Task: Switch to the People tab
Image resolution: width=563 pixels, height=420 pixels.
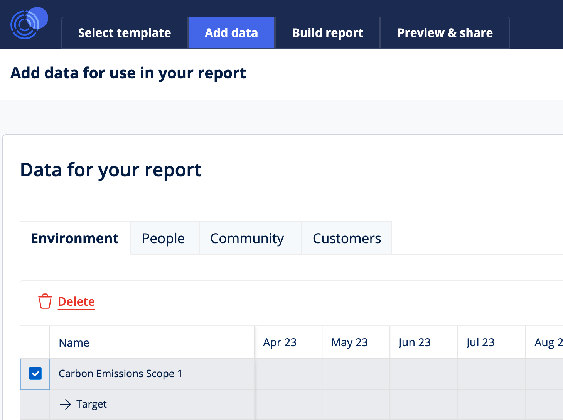Action: [164, 238]
